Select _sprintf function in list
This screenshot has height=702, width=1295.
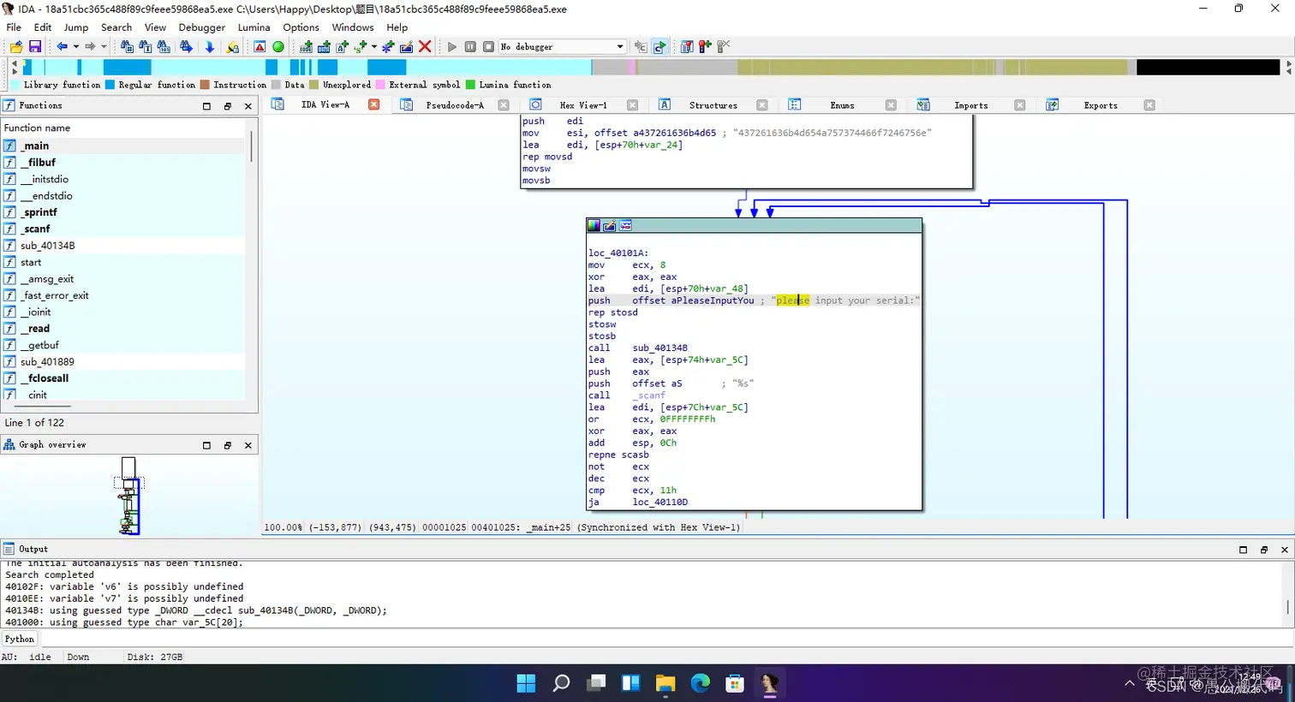tap(123, 212)
